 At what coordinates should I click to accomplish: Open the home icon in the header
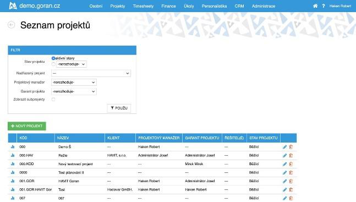315,6
